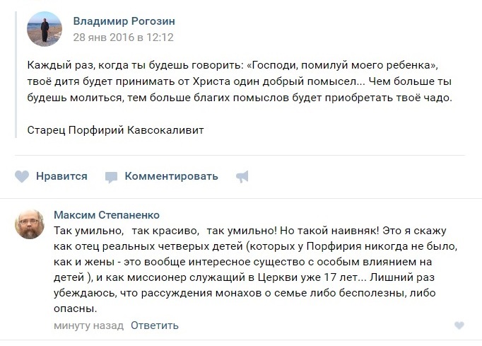Screen dimensions: 482x346
Task: Click the Нравится label
Action: (61, 176)
